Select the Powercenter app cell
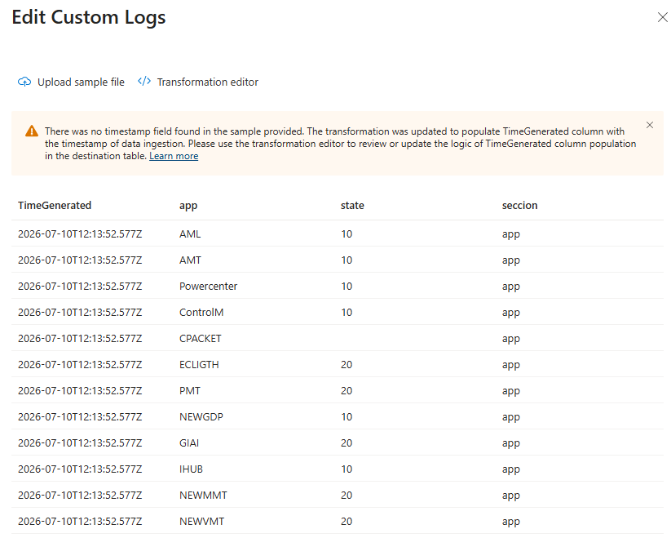This screenshot has height=538, width=671. pos(208,286)
